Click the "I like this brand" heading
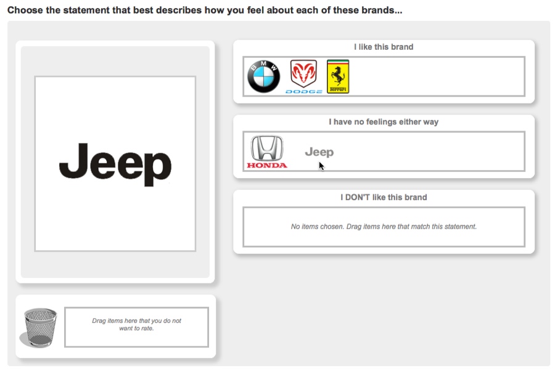555x369 pixels. (x=383, y=47)
